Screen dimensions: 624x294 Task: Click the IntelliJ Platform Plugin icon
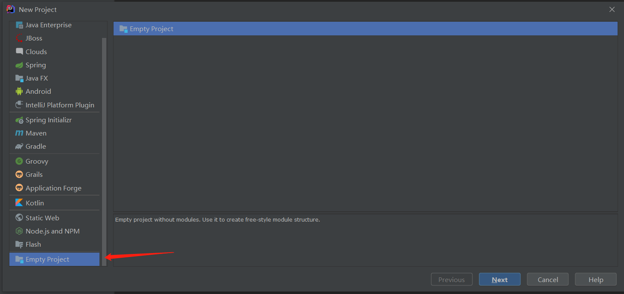coord(19,105)
